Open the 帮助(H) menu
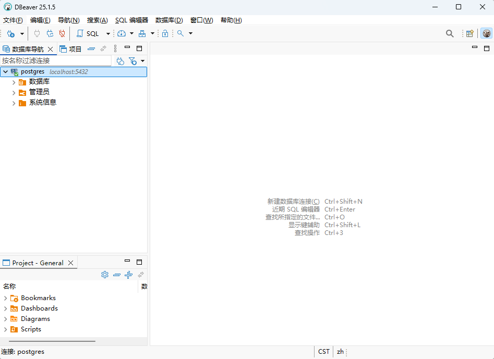The image size is (494, 359). coord(231,20)
